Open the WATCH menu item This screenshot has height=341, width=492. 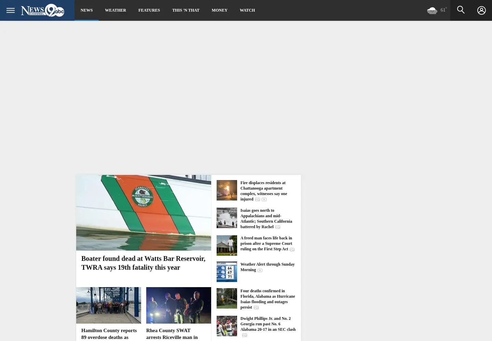click(x=247, y=10)
